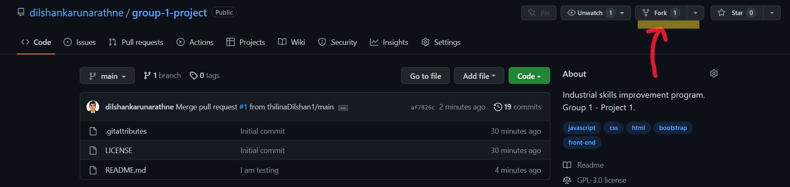This screenshot has height=187, width=790.
Task: Open the LICENSE file
Action: 119,150
